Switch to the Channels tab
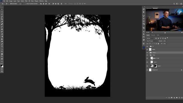The image size is (183, 103). 153,35
